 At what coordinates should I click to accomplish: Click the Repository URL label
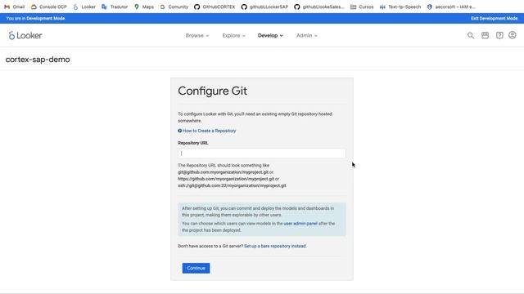click(x=193, y=143)
